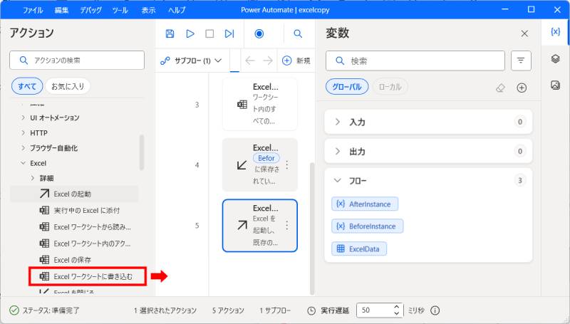The height and width of the screenshot is (324, 570).
Task: Click the アクションの検索 search field
Action: pyautogui.click(x=77, y=61)
